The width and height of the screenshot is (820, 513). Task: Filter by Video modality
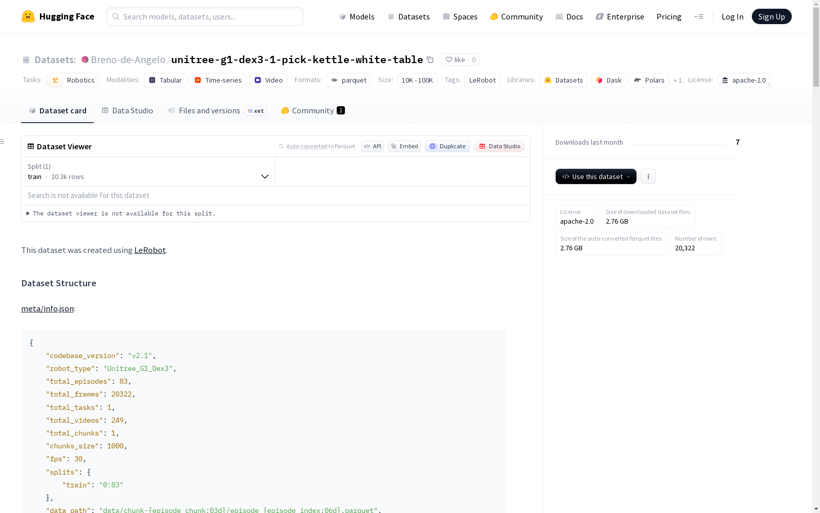click(269, 80)
